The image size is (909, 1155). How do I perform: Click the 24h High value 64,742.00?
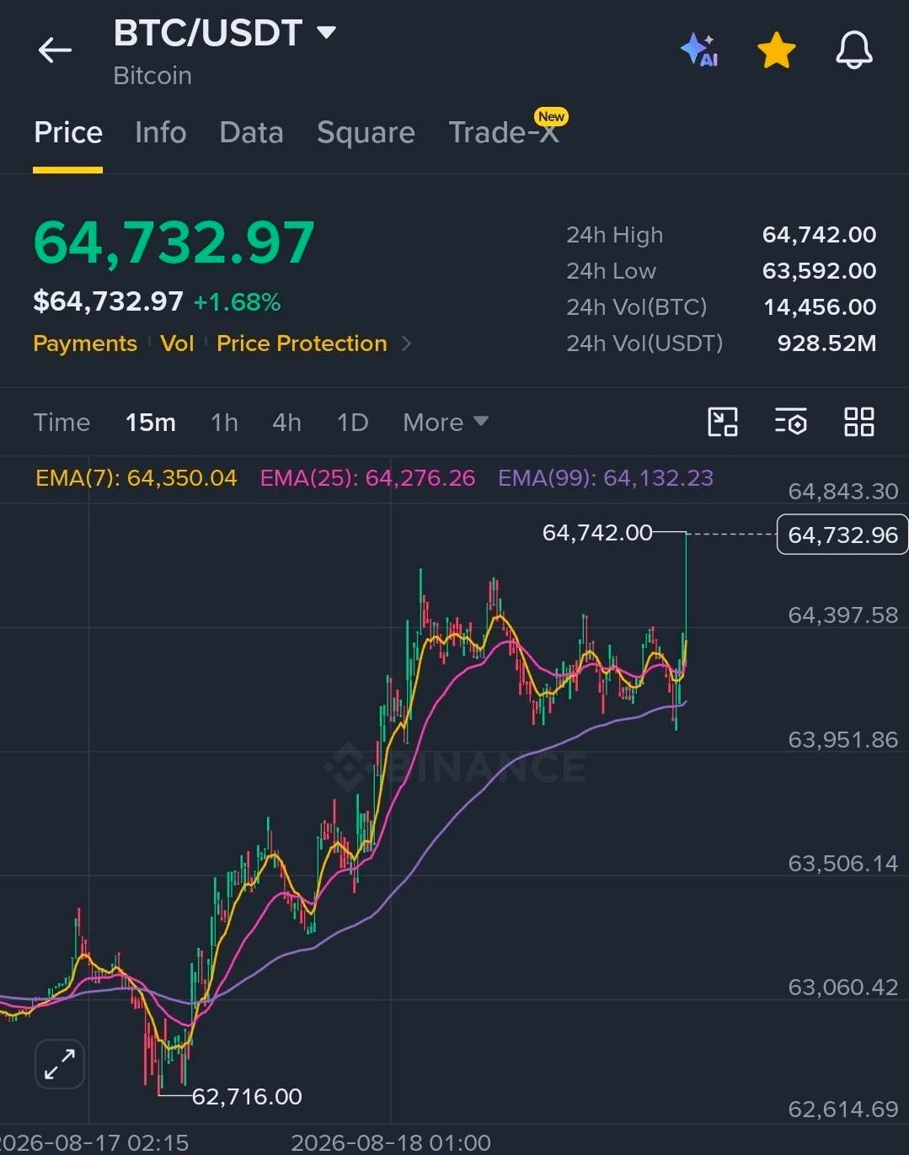[x=819, y=235]
